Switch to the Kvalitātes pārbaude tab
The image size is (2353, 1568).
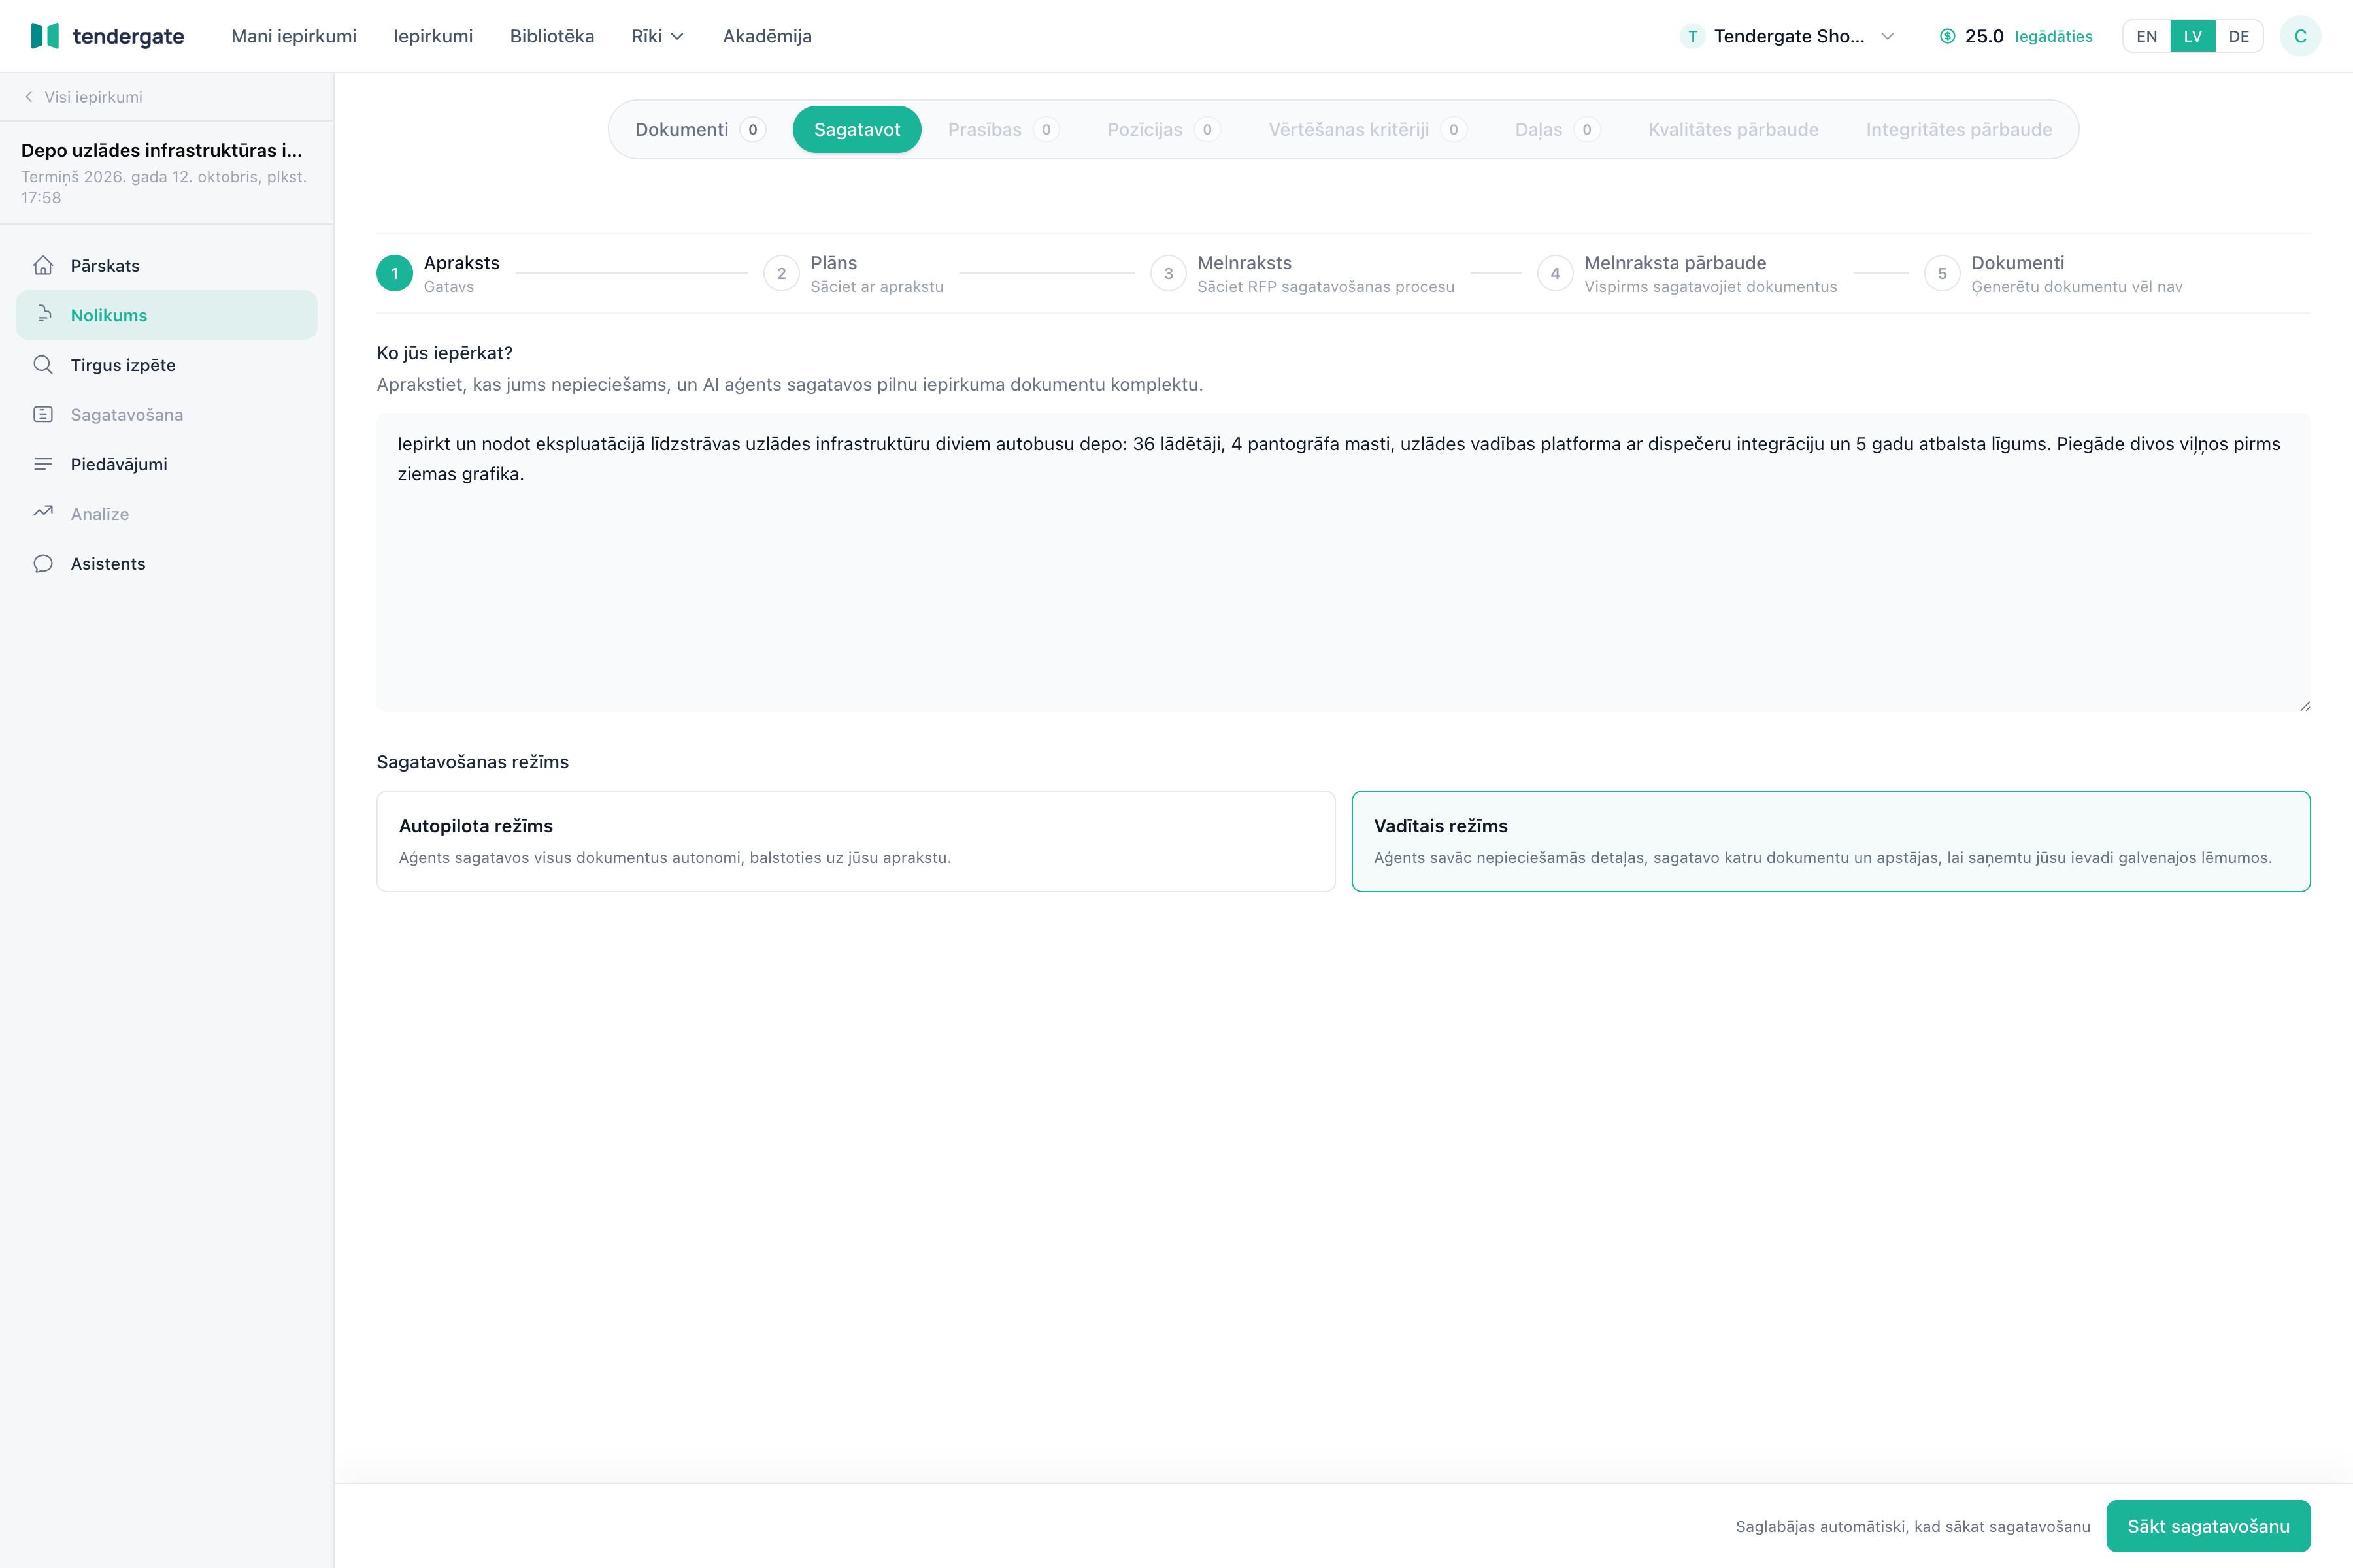click(x=1733, y=129)
